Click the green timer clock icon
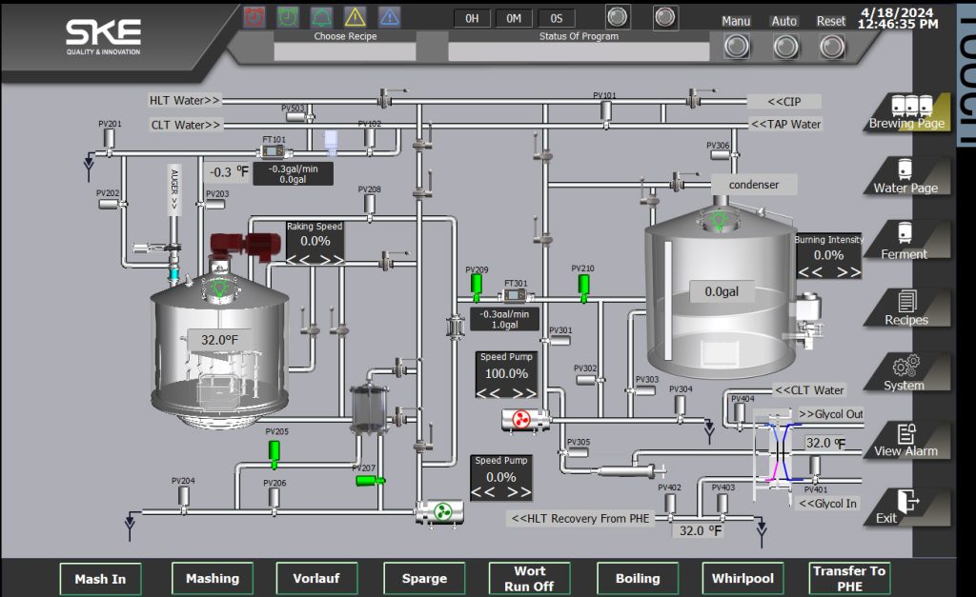The height and width of the screenshot is (597, 976). tap(287, 16)
